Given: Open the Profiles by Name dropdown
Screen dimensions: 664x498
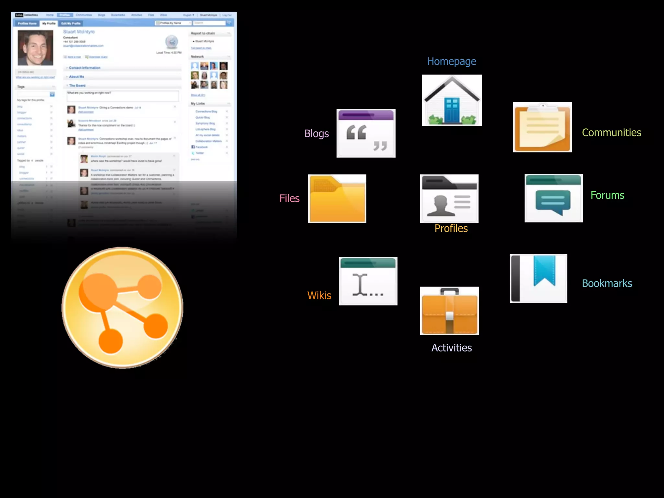Looking at the screenshot, I should click(x=173, y=23).
